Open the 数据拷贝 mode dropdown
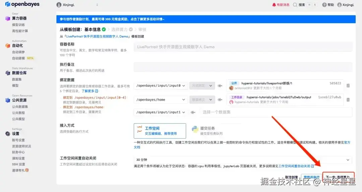The height and width of the screenshot is (192, 362). click(202, 100)
